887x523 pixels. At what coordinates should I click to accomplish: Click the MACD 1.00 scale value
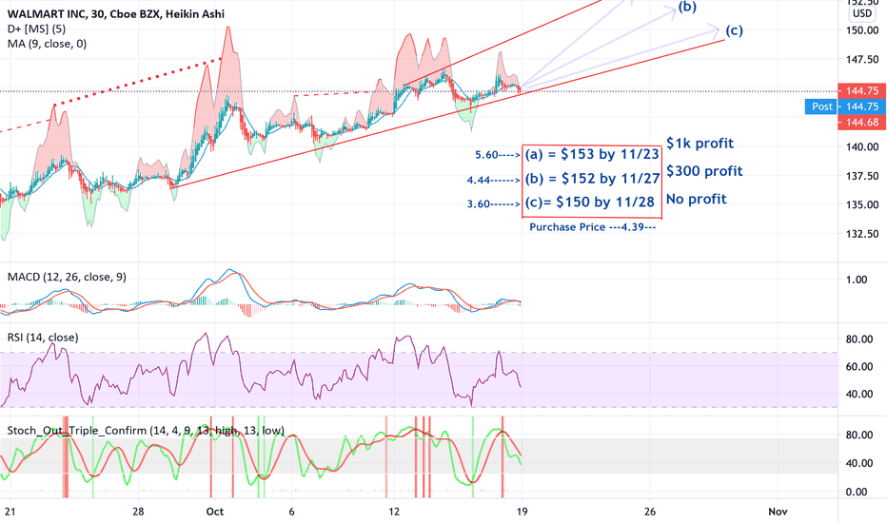857,280
